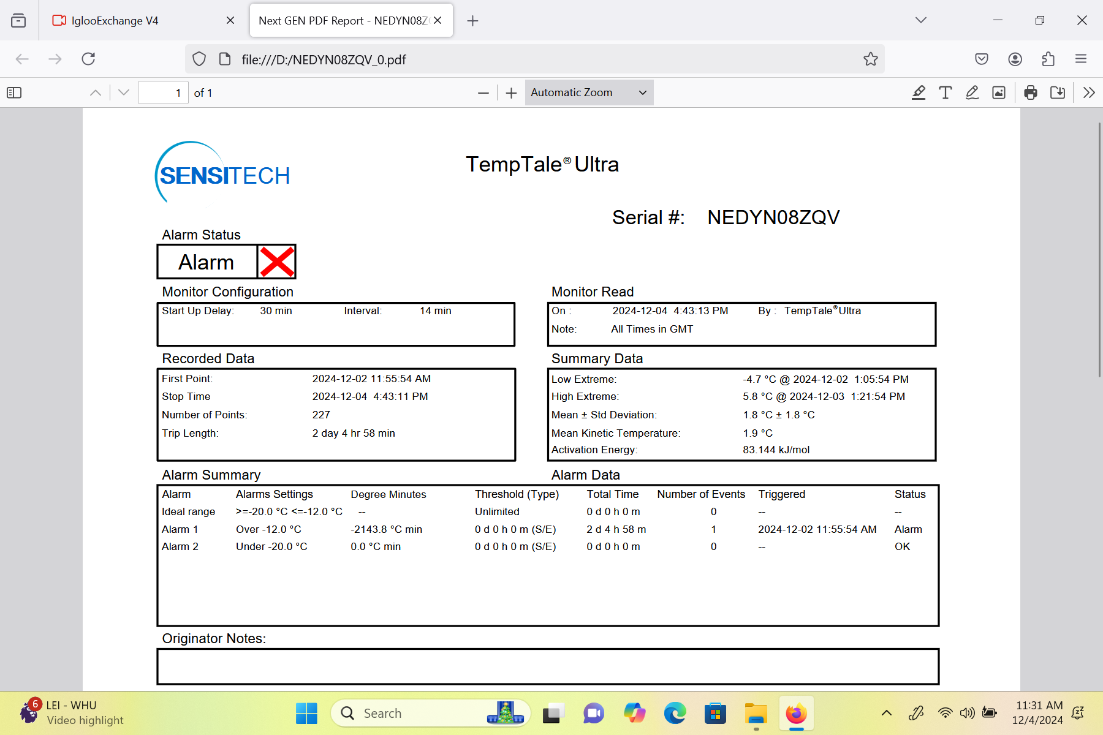1103x735 pixels.
Task: Click the page info document icon
Action: (225, 59)
